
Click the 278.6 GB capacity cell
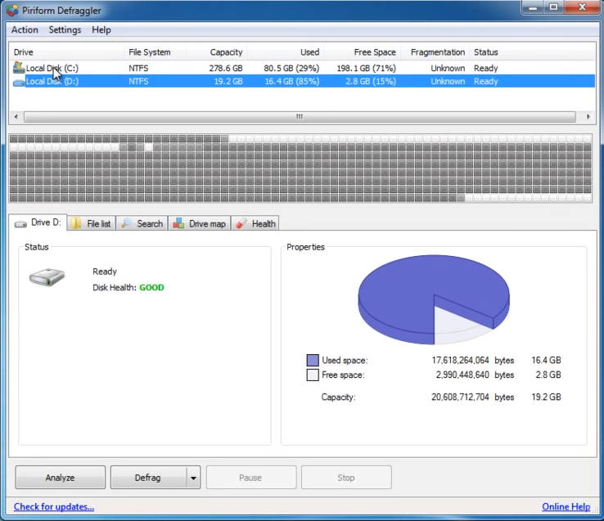tap(226, 68)
